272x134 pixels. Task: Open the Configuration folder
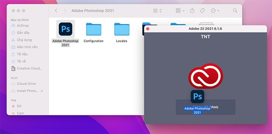coord(93,29)
